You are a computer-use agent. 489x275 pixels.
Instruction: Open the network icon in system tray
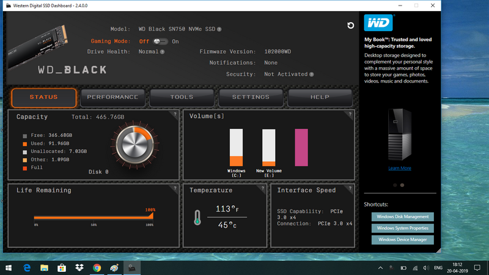click(x=415, y=268)
